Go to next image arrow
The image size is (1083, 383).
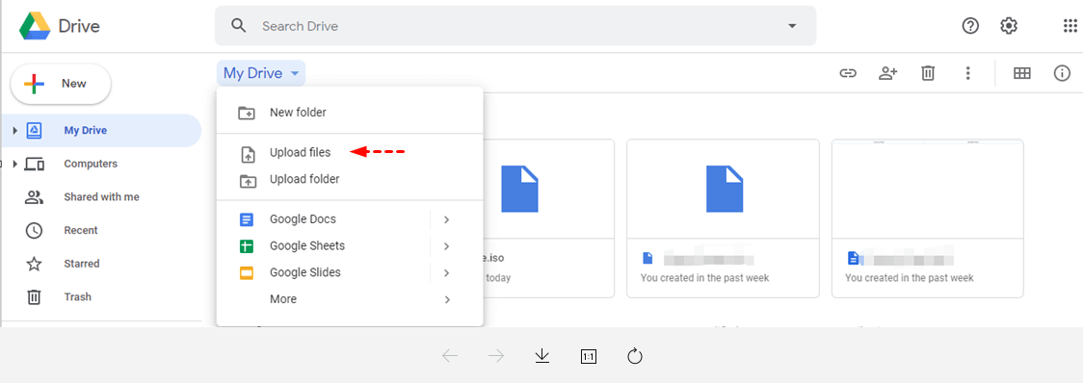[496, 356]
